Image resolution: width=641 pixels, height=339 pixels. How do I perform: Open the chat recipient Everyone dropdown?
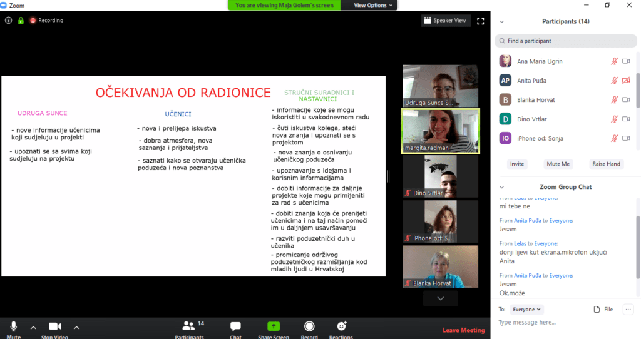point(526,310)
